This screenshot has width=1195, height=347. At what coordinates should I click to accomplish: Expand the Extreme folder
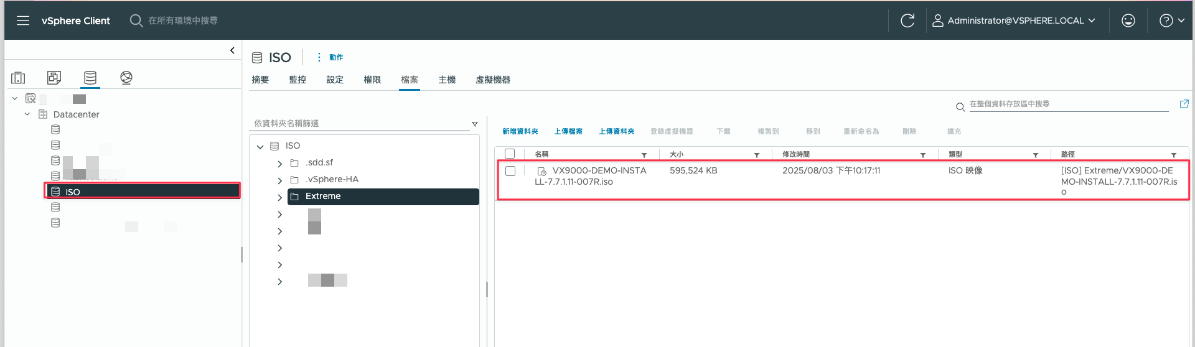pyautogui.click(x=280, y=197)
